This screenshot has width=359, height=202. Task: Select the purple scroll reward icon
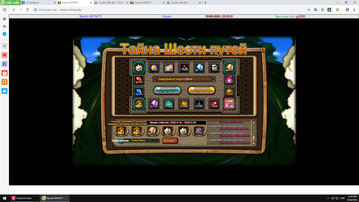[x=154, y=104]
